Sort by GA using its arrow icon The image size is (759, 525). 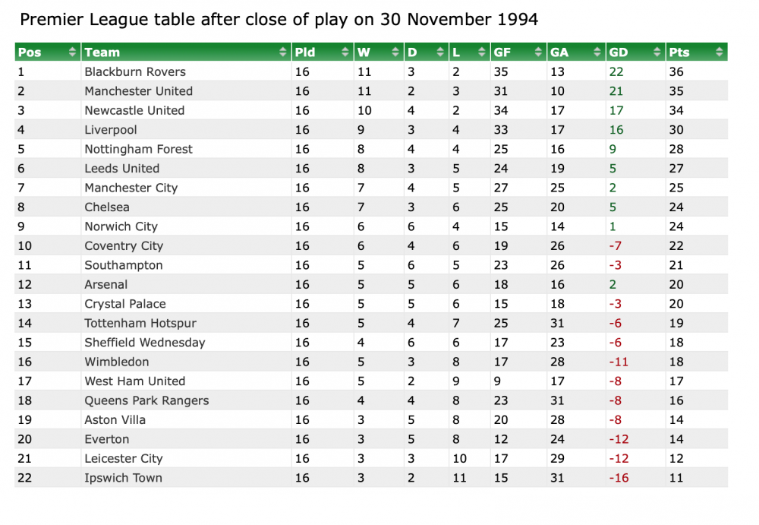point(597,52)
